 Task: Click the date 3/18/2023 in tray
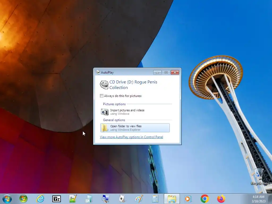[258, 201]
